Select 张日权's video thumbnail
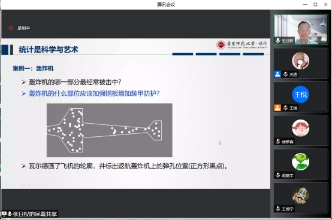This screenshot has height=220, width=332. click(x=300, y=29)
